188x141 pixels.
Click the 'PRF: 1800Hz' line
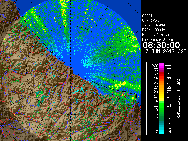[154, 30]
